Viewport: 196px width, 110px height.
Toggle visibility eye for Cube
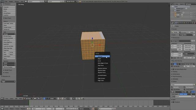pyautogui.click(x=191, y=15)
